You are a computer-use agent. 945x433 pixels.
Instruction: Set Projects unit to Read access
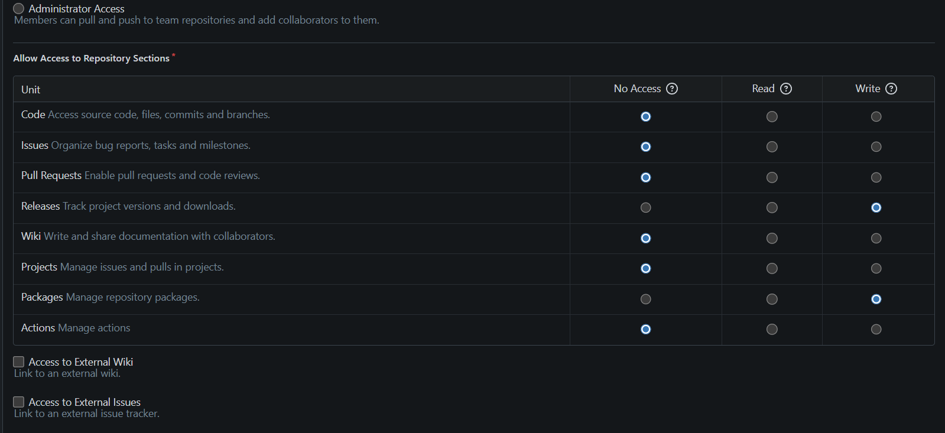click(x=772, y=269)
